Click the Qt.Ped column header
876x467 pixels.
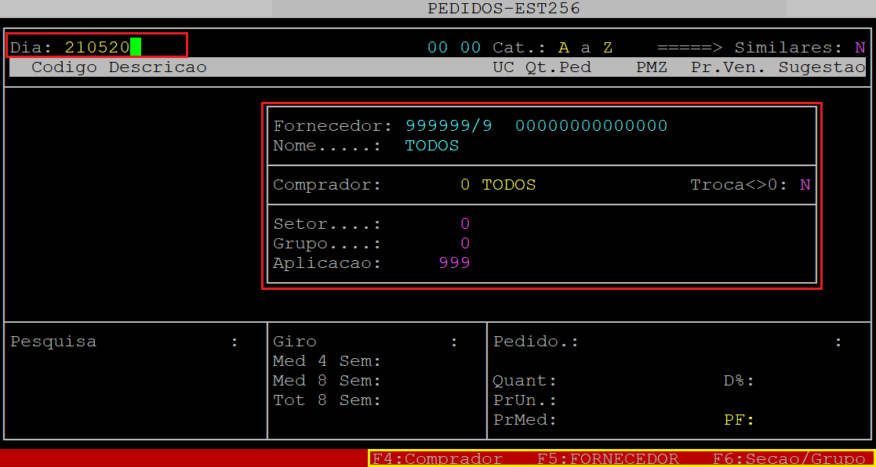click(x=558, y=67)
